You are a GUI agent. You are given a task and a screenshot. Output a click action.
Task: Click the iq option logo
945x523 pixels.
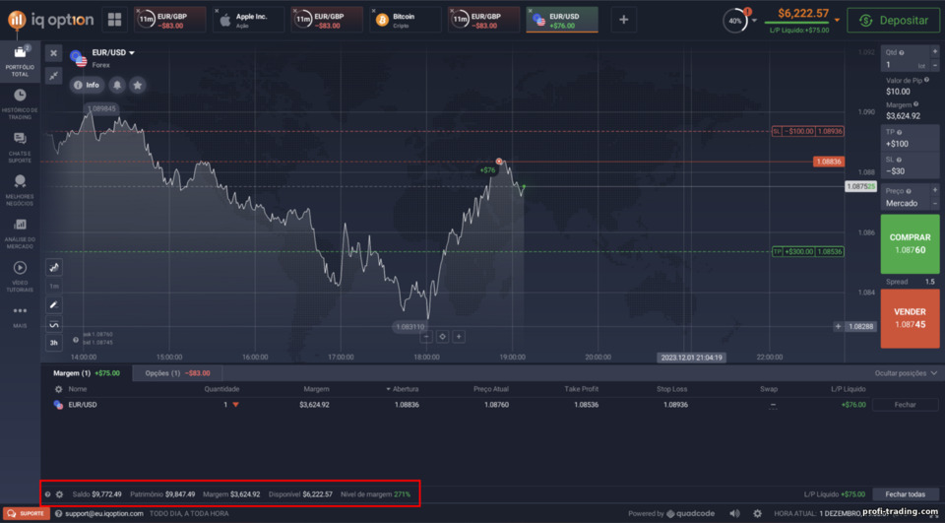(x=51, y=20)
